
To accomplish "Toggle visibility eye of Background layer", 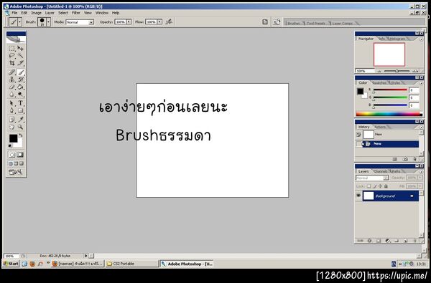I will pyautogui.click(x=358, y=196).
